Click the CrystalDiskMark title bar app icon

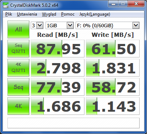coord(6,5)
